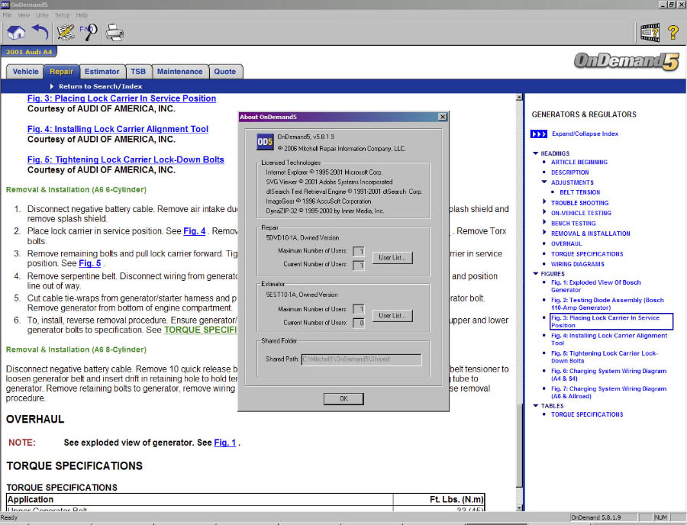Collapse the TABLES index section
The width and height of the screenshot is (687, 525).
pyautogui.click(x=535, y=406)
